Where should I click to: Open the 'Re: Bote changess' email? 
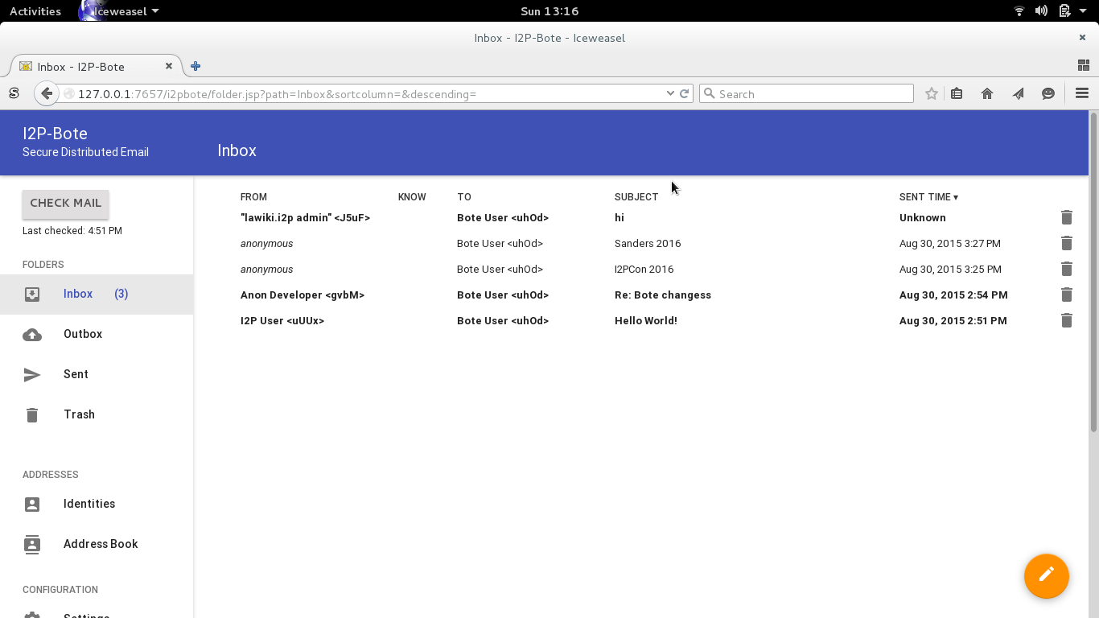(662, 295)
